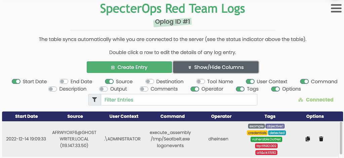Click the green 'vulnerable:DotNet' tag
The height and width of the screenshot is (158, 344).
pos(266,139)
